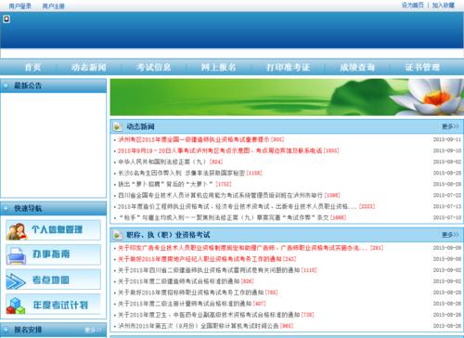Open news "枪手"与雇主均或入刑
This screenshot has height=338, width=464.
[x=224, y=217]
